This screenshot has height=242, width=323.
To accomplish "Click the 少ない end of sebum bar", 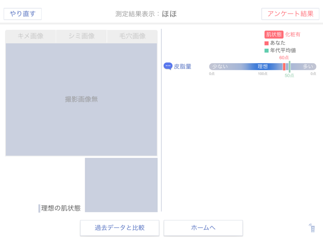I will point(220,66).
